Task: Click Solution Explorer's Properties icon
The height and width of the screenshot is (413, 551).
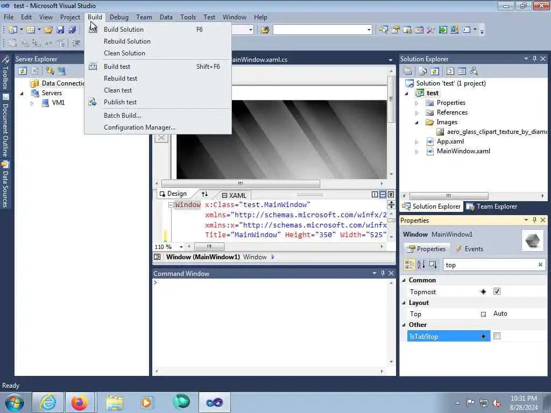Action: click(x=408, y=72)
